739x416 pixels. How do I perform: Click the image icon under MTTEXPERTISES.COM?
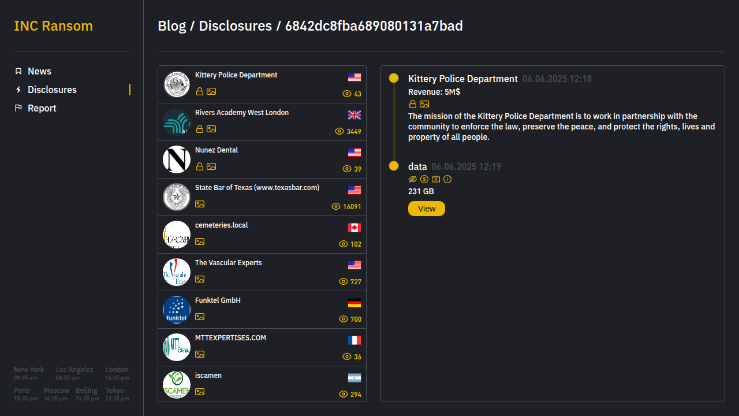(200, 354)
